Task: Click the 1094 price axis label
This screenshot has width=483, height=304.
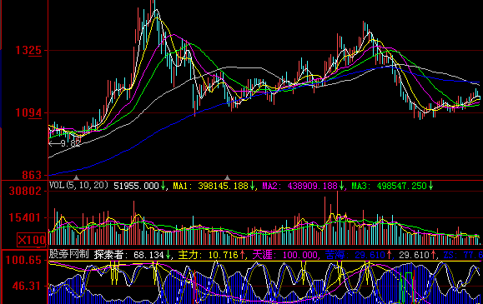Action: click(x=28, y=113)
